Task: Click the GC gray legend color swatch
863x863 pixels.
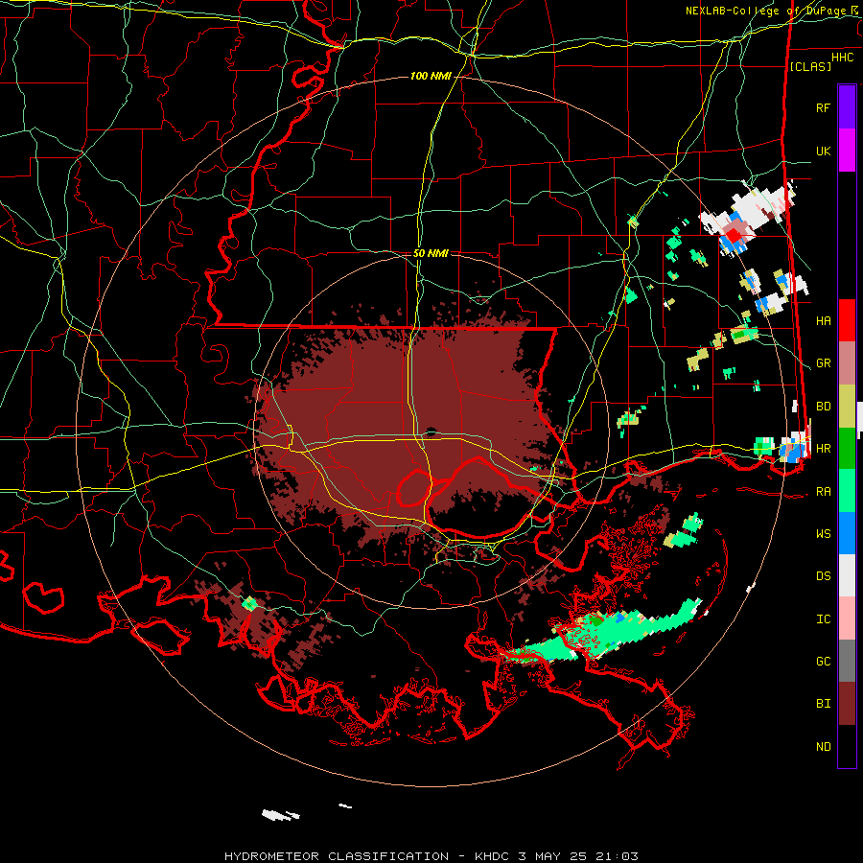Action: point(847,661)
